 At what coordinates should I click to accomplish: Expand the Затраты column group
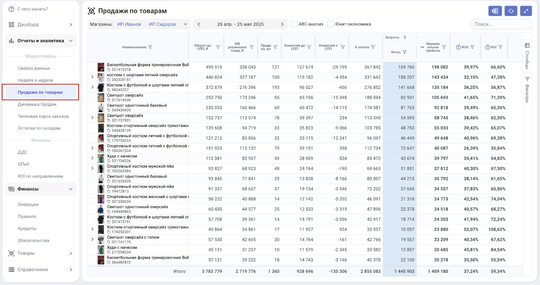click(x=405, y=38)
